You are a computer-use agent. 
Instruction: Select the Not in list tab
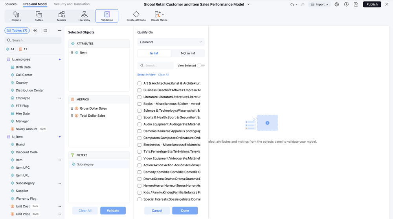188,53
